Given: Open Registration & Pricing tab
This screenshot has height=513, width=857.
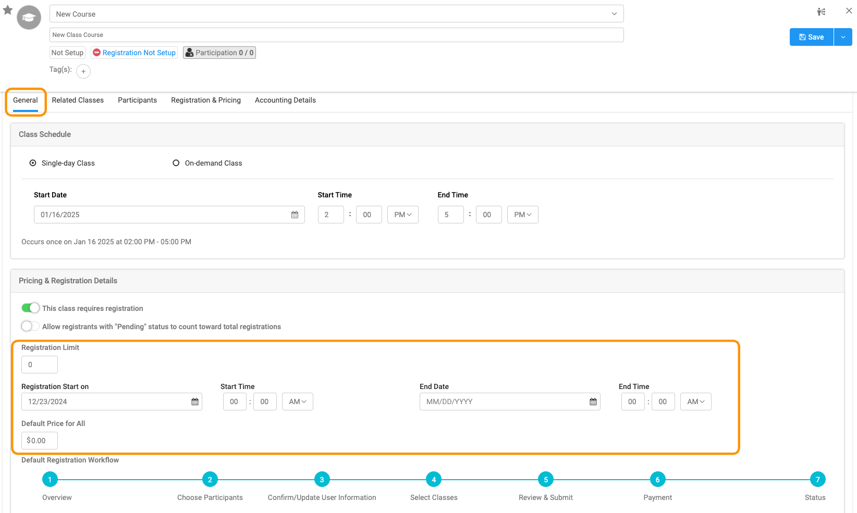Looking at the screenshot, I should 206,101.
